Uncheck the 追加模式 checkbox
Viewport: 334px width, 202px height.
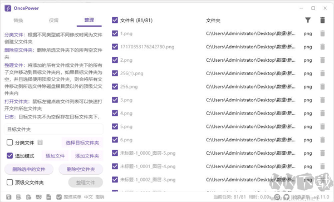pyautogui.click(x=10, y=156)
